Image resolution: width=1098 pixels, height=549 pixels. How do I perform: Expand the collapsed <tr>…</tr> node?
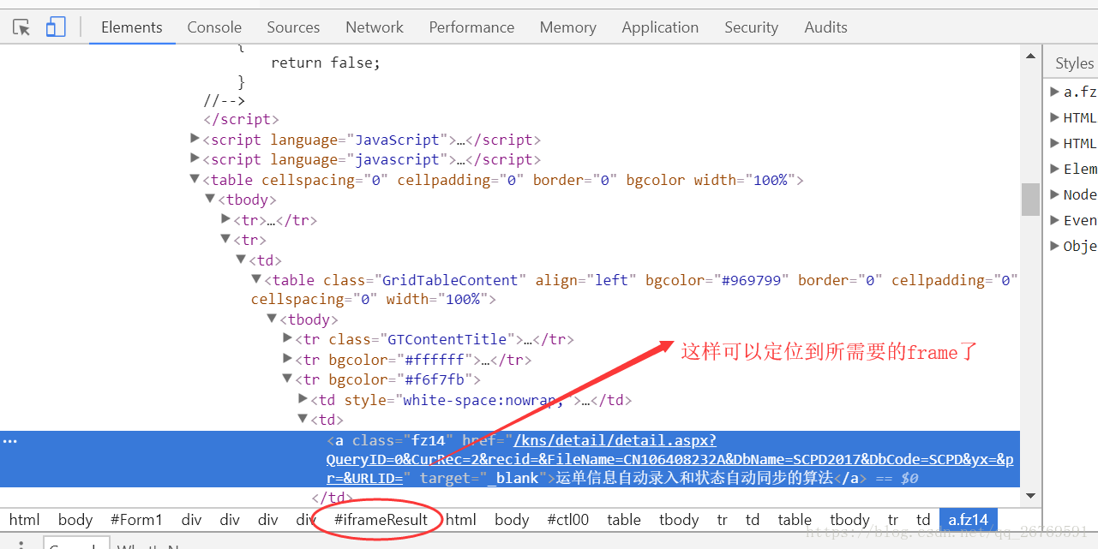[226, 219]
